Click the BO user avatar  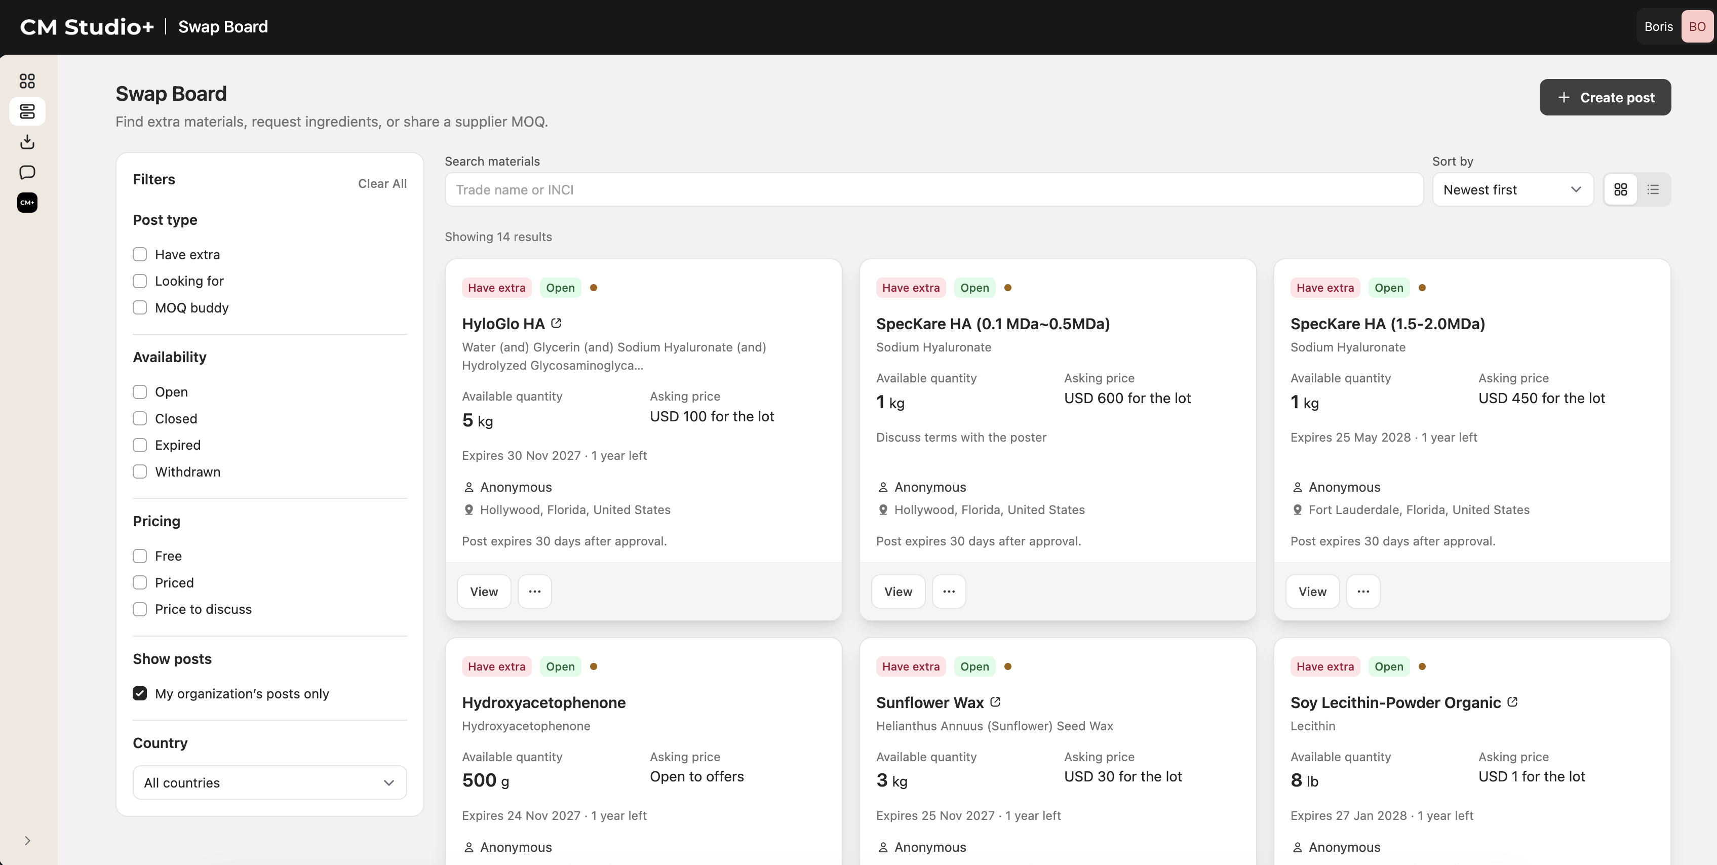(x=1697, y=27)
